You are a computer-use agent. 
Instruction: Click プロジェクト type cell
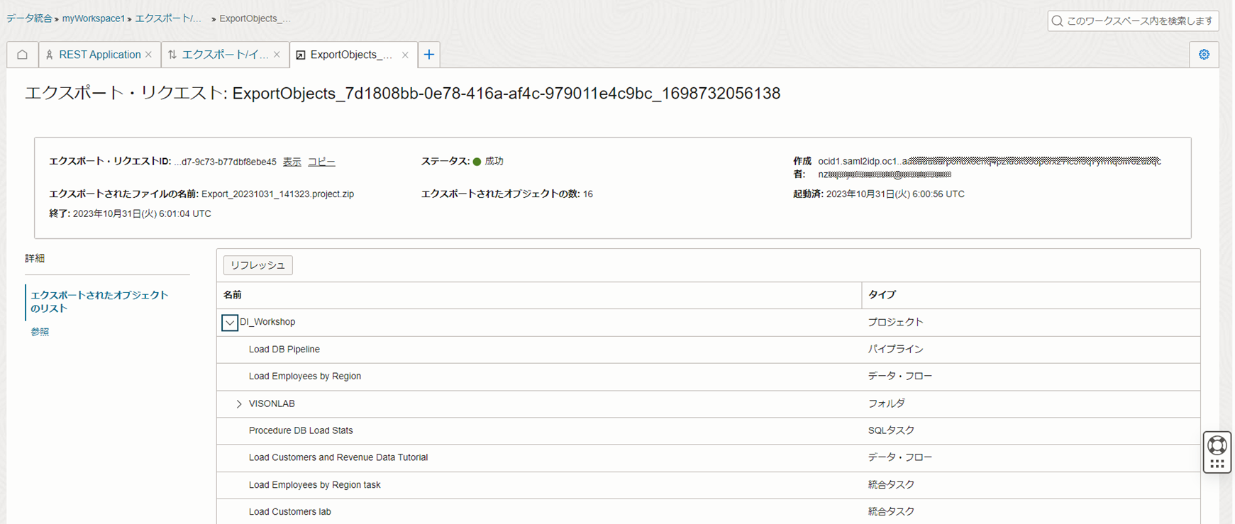[895, 322]
